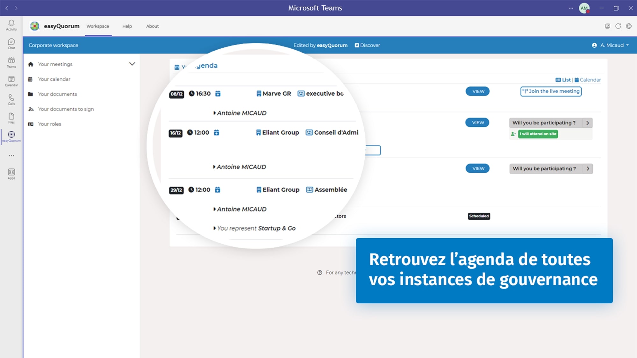637x358 pixels.
Task: Join the live meeting
Action: click(551, 91)
